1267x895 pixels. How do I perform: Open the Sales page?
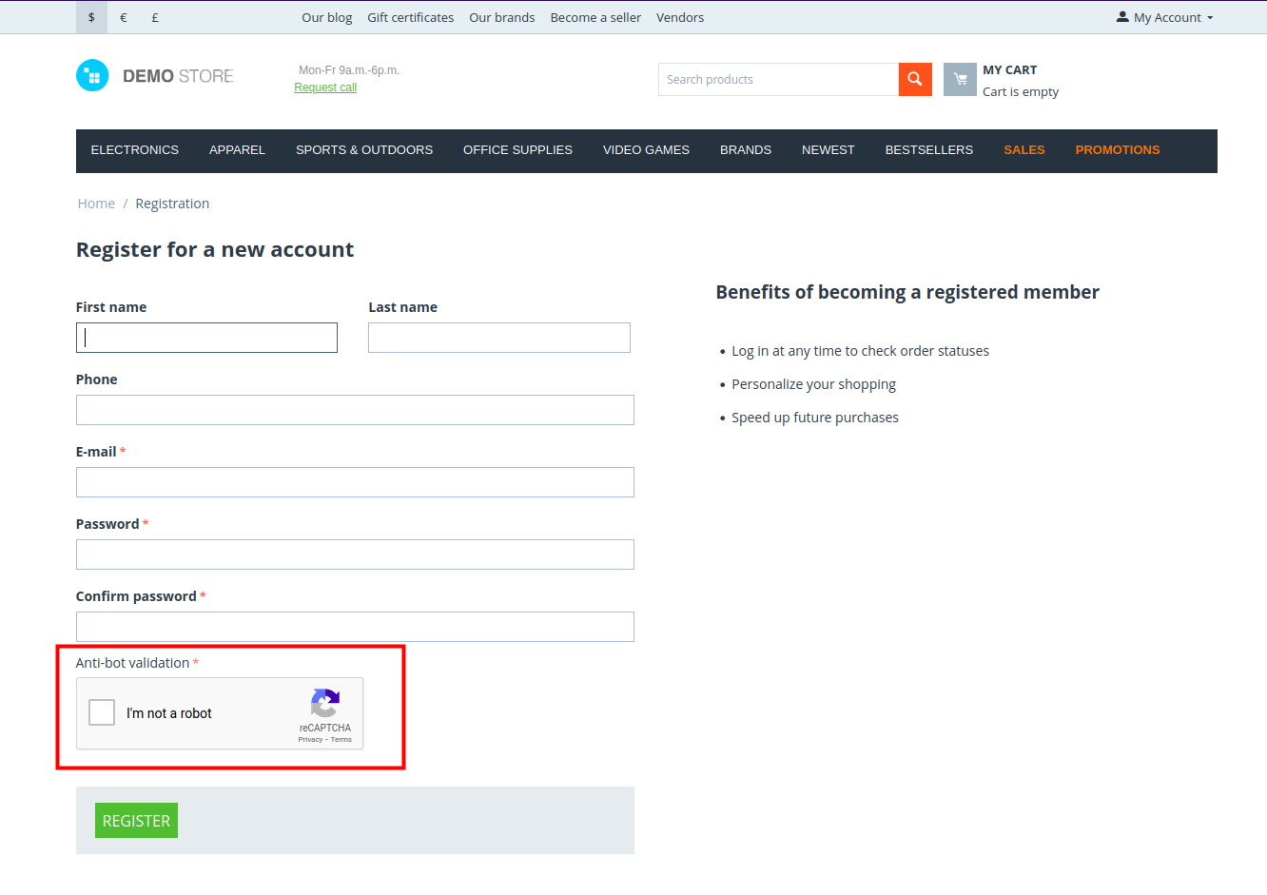(x=1024, y=150)
